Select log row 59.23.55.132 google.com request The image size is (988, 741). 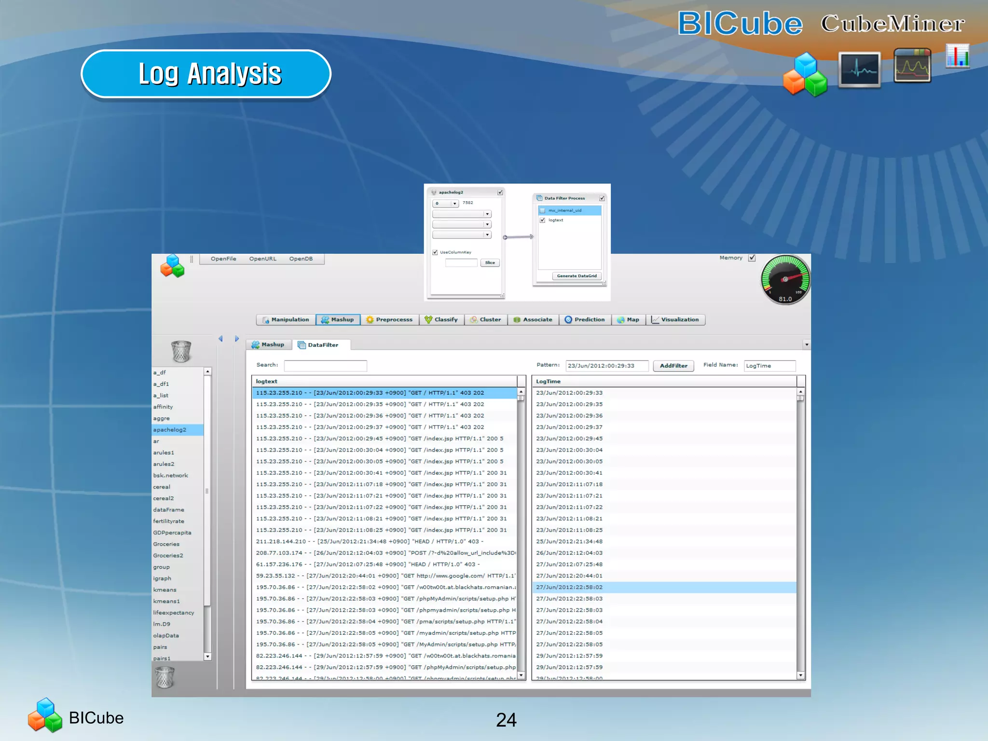[384, 576]
